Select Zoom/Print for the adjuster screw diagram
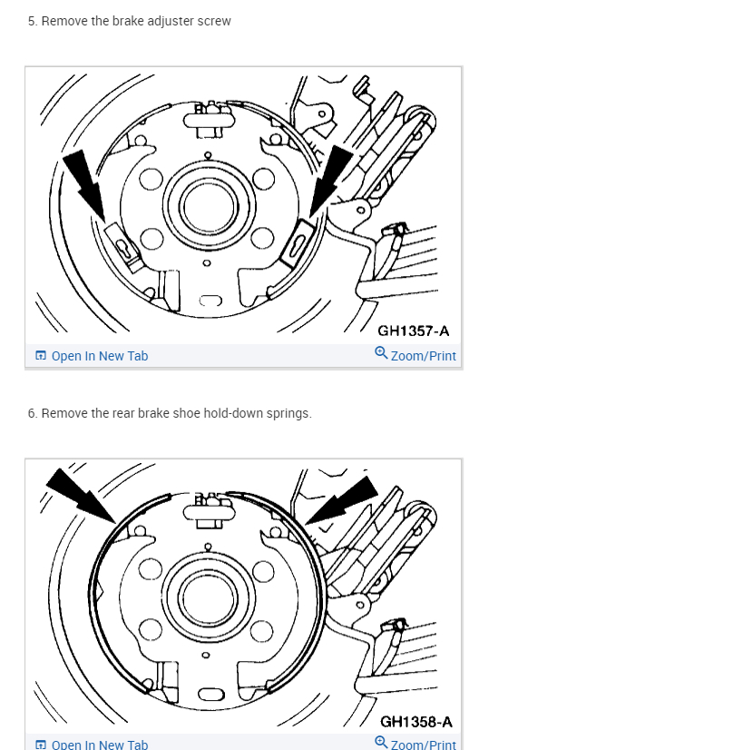 tap(415, 355)
